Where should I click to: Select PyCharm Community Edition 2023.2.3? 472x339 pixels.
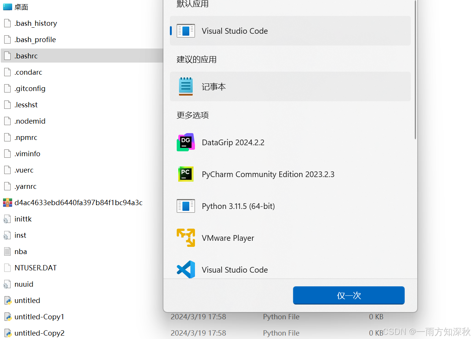coord(290,174)
